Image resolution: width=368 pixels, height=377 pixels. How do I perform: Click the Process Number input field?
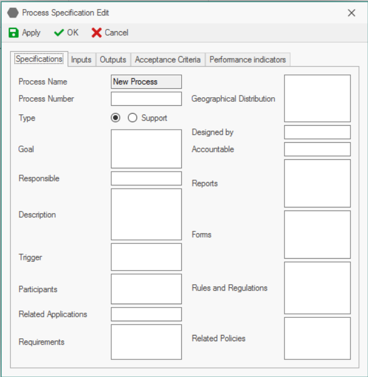tap(146, 99)
